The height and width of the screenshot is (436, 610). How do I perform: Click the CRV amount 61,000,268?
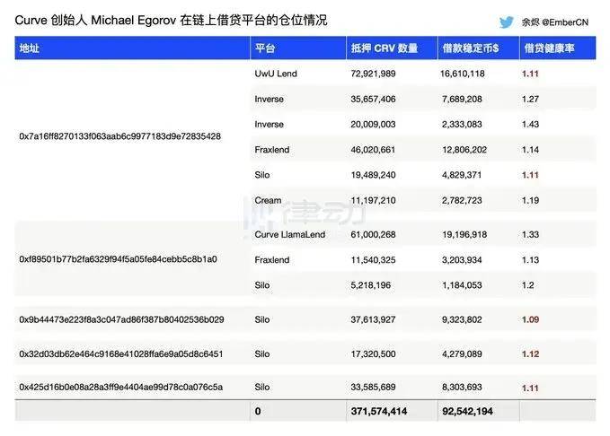point(373,235)
